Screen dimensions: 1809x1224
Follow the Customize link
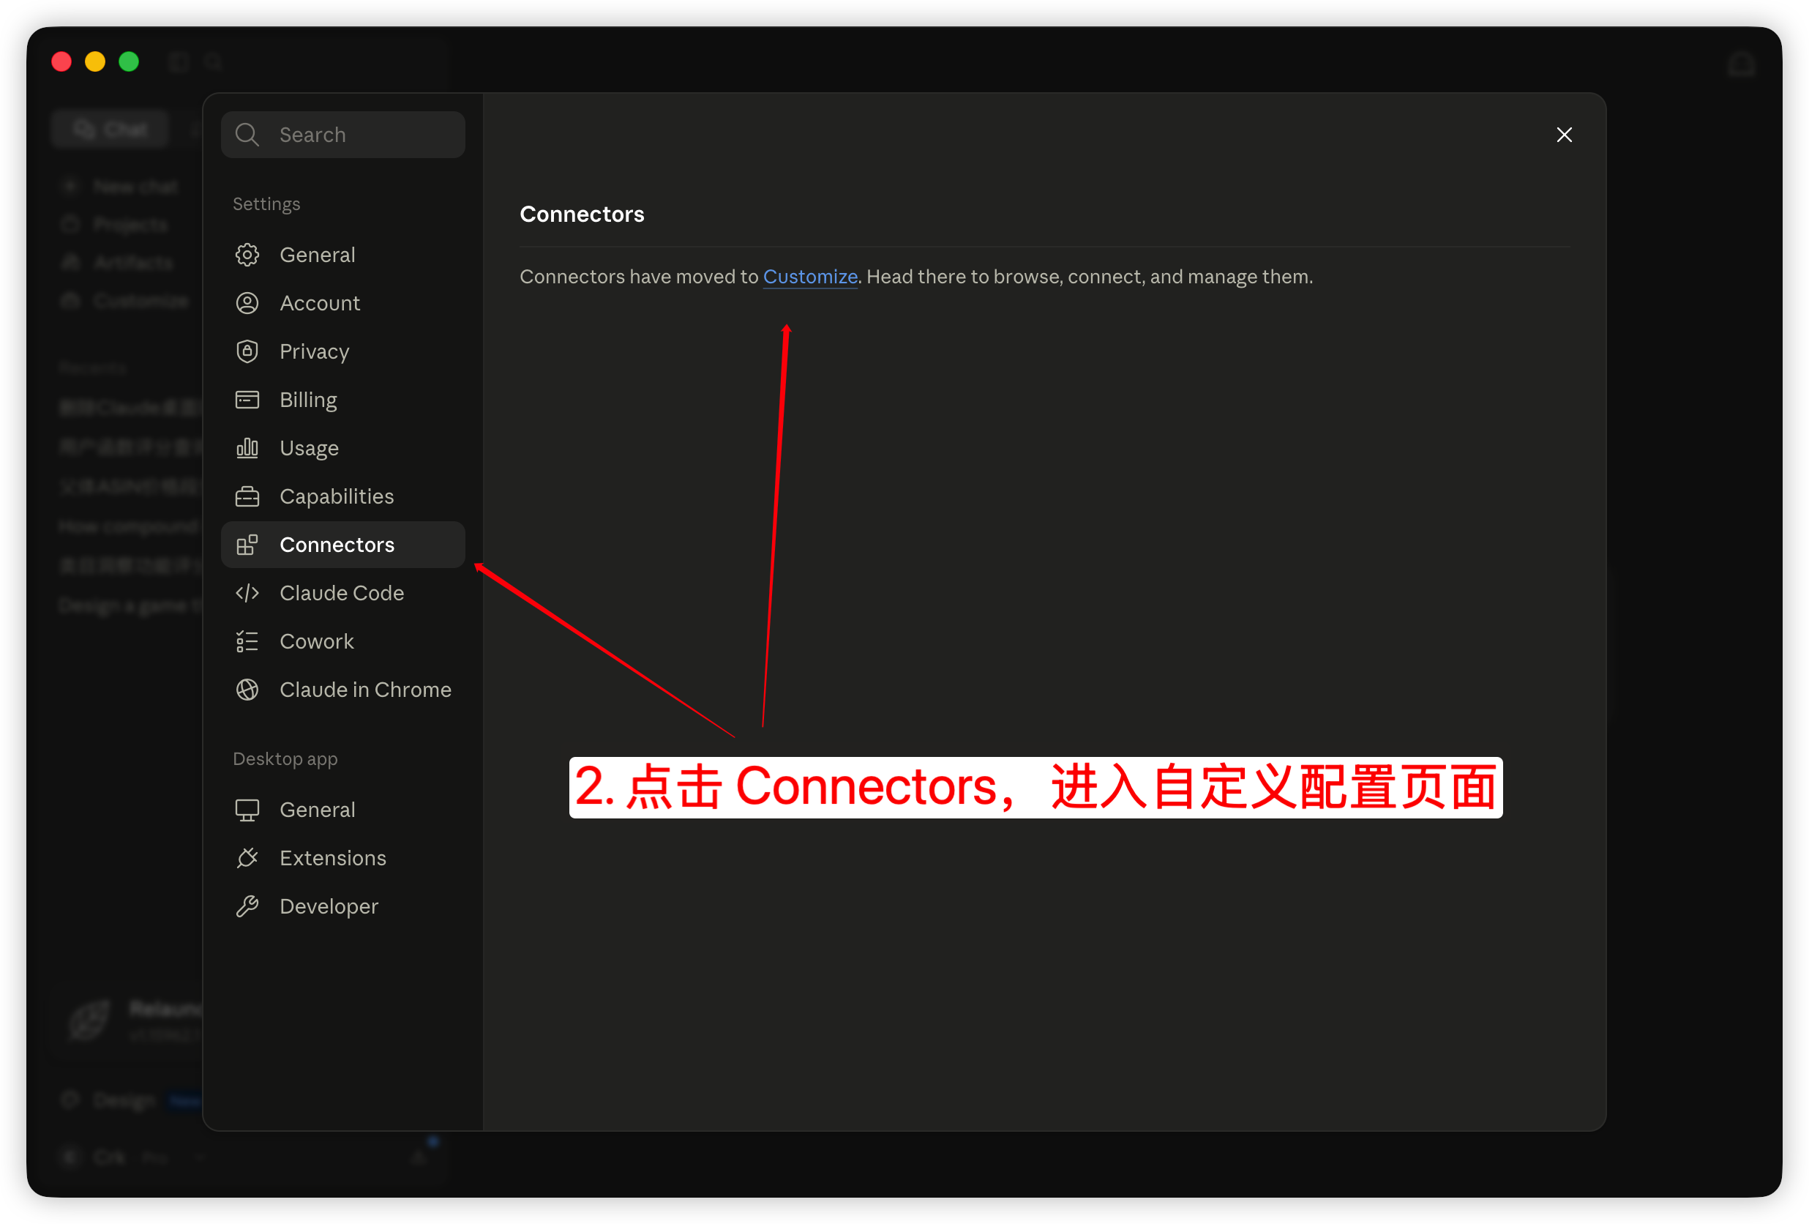(x=809, y=277)
